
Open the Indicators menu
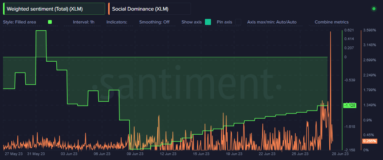click(117, 22)
